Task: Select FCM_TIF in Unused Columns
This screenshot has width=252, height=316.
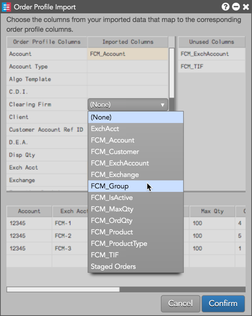Action: (x=211, y=67)
